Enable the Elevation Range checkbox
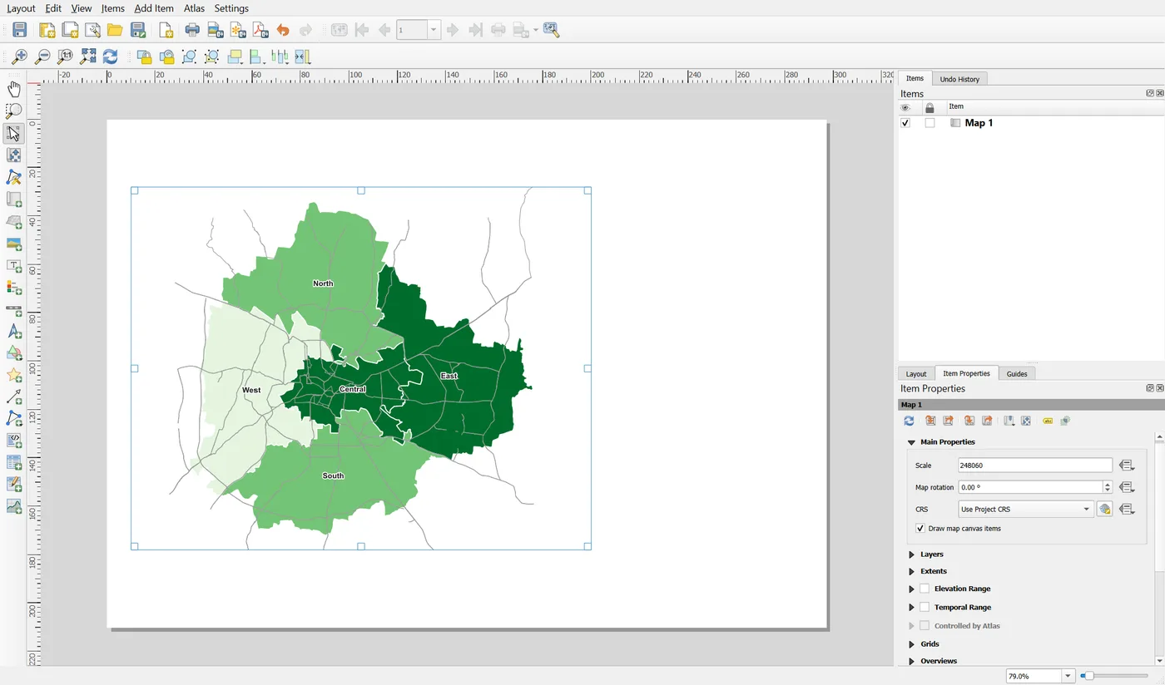The image size is (1165, 685). tap(925, 589)
